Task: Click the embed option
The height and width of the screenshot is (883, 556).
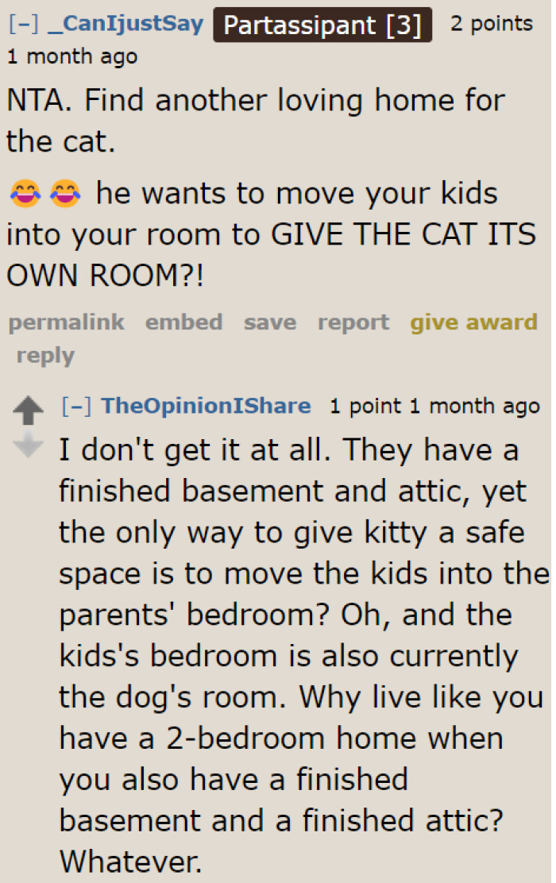Action: (183, 322)
